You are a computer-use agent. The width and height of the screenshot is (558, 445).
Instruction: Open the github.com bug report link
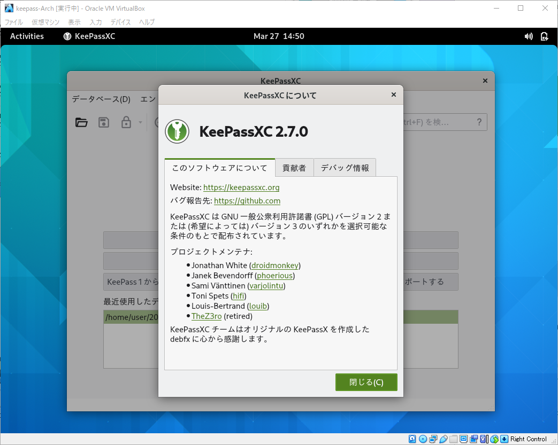(x=247, y=201)
